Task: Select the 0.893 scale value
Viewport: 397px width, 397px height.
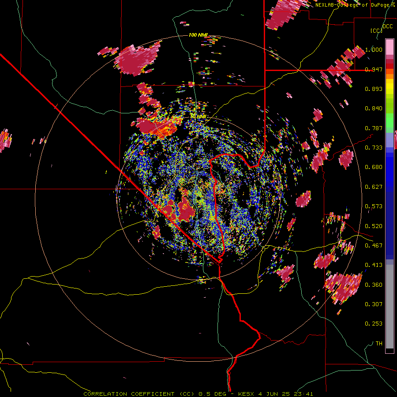Action: [374, 89]
